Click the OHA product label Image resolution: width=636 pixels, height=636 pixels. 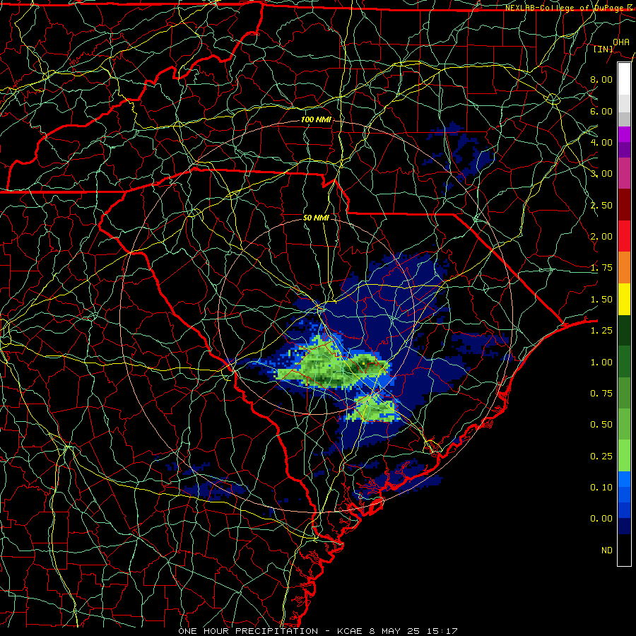[621, 42]
